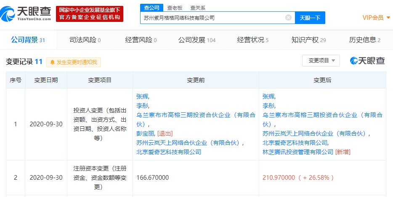
Task: Switch to the 查关系 search tab
Action: 198,8
